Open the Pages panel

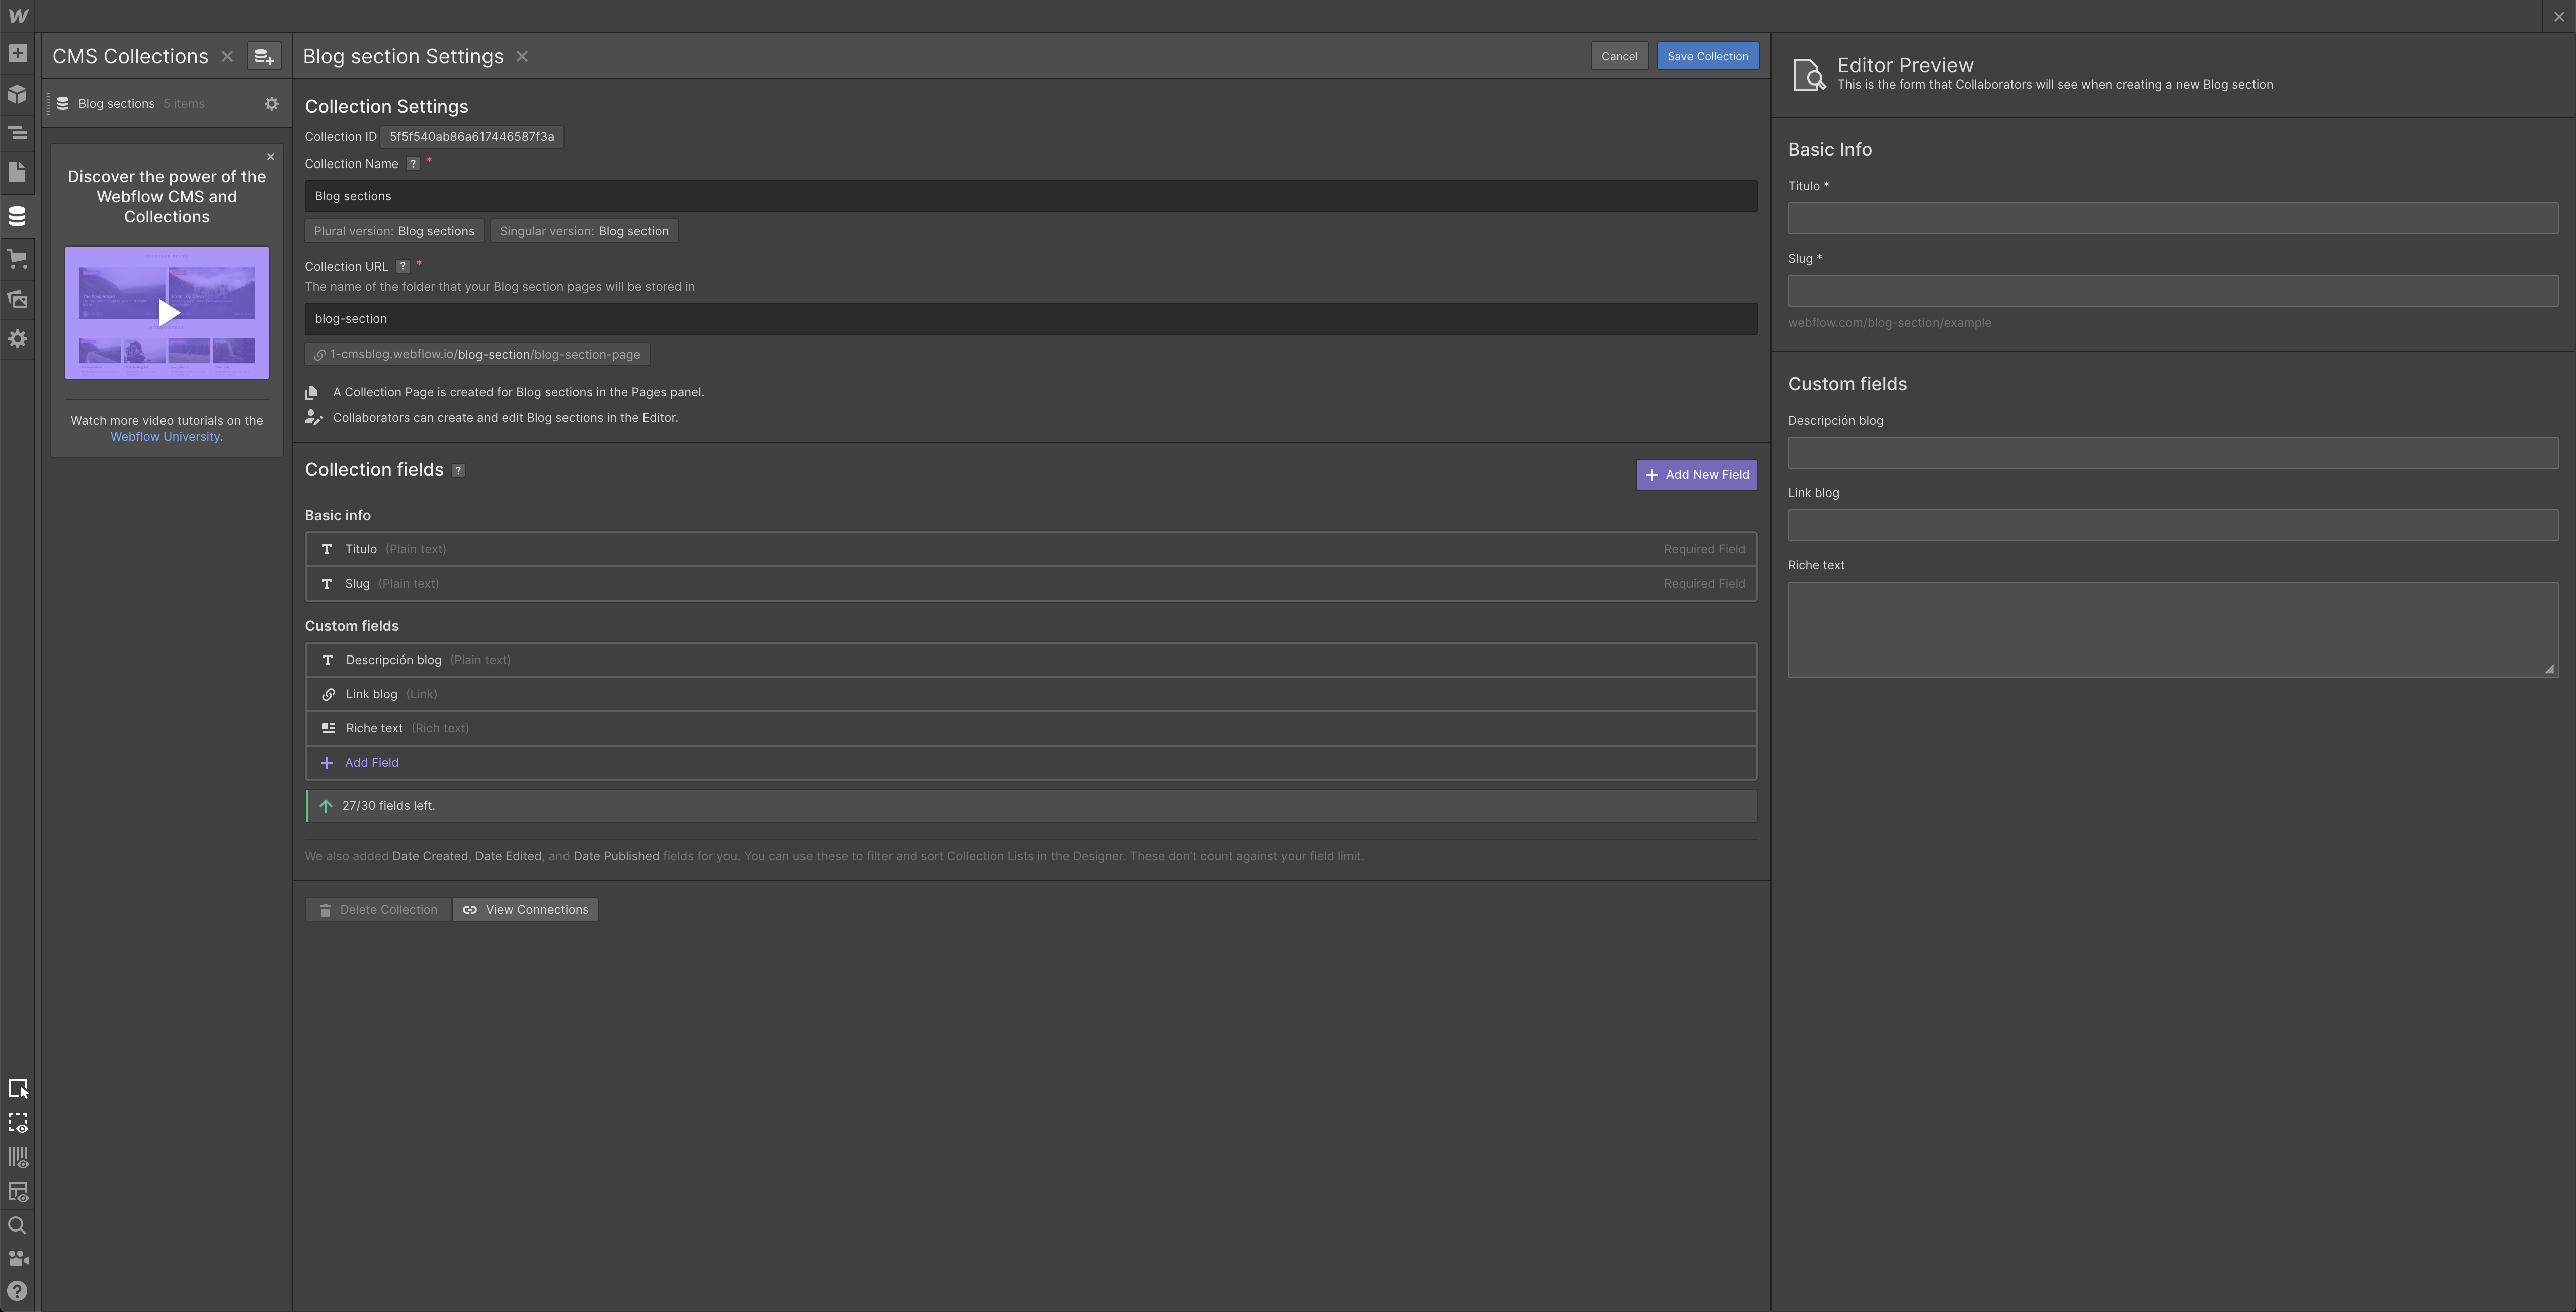click(17, 172)
